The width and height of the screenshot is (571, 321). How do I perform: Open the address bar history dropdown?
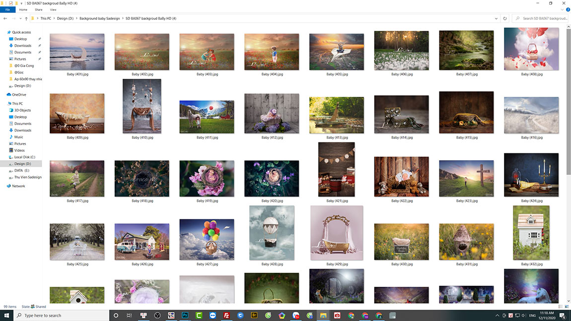[496, 18]
